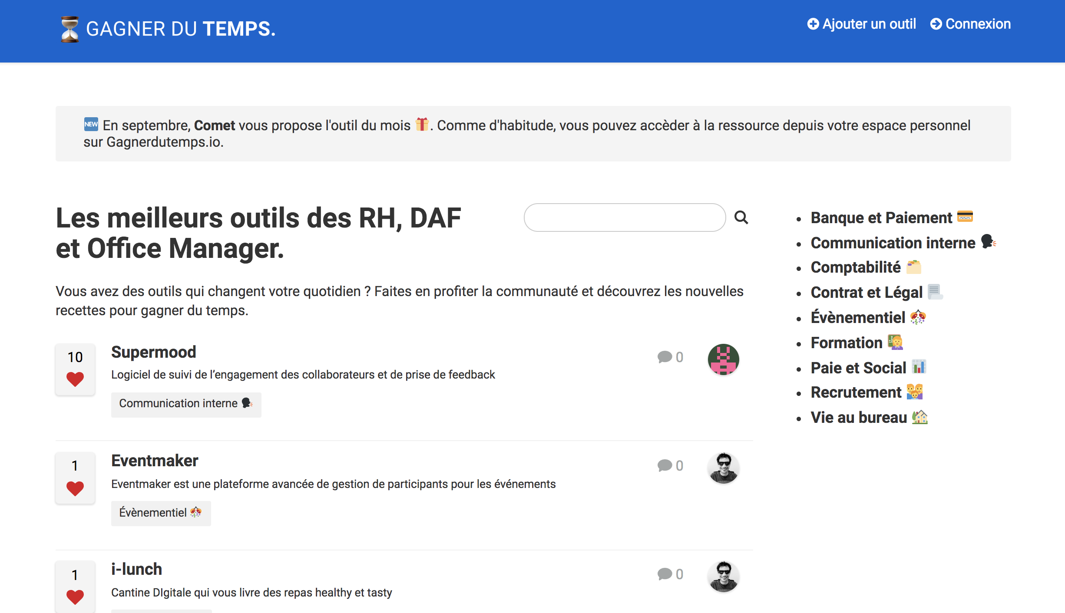This screenshot has width=1065, height=613.
Task: Open Eventmaker comment bubble icon
Action: [665, 465]
